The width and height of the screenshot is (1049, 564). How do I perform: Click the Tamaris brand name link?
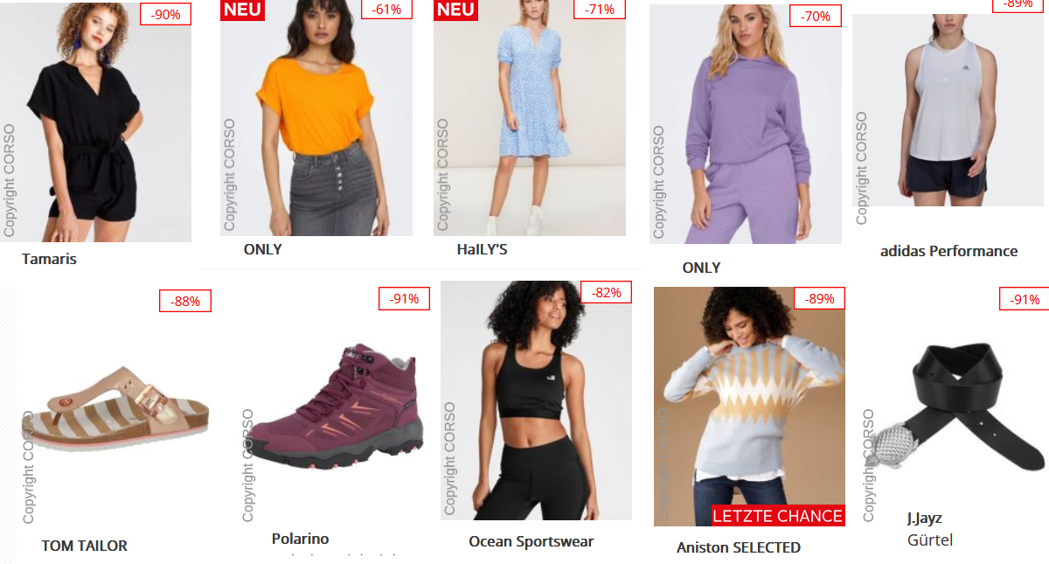click(49, 259)
